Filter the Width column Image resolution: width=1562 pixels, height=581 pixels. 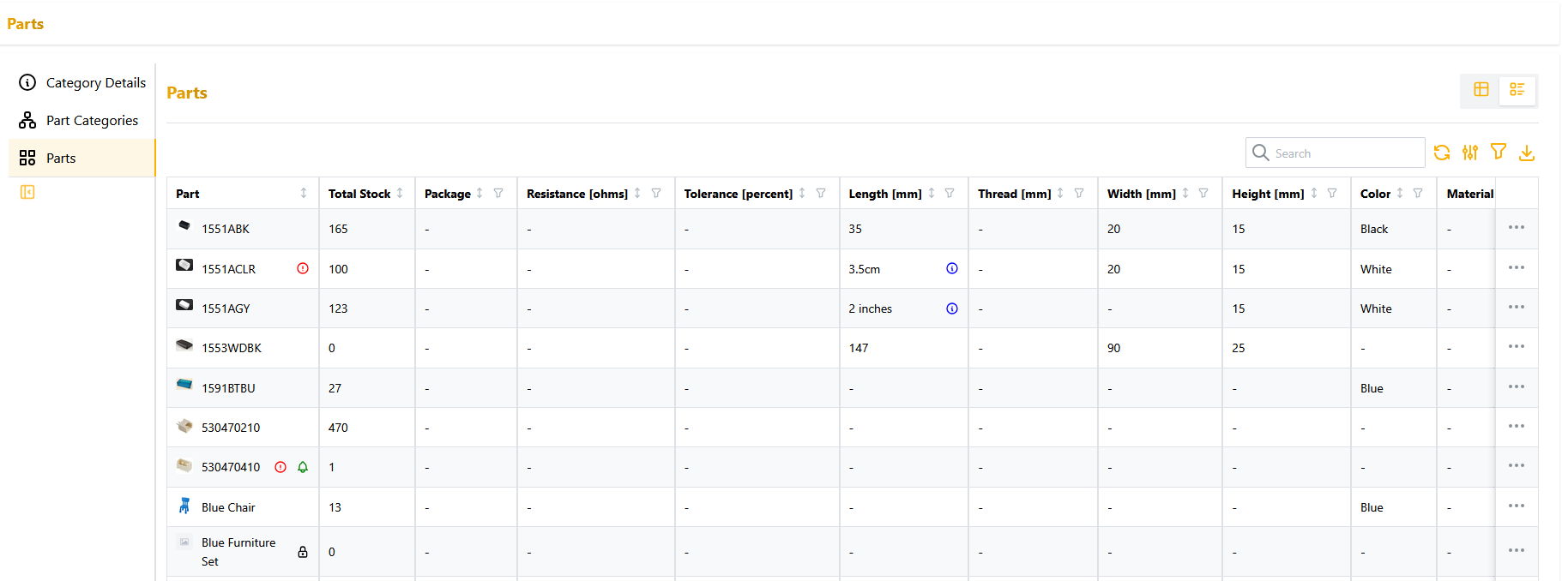1203,193
